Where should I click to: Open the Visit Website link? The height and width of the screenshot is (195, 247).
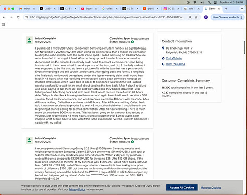(174, 58)
